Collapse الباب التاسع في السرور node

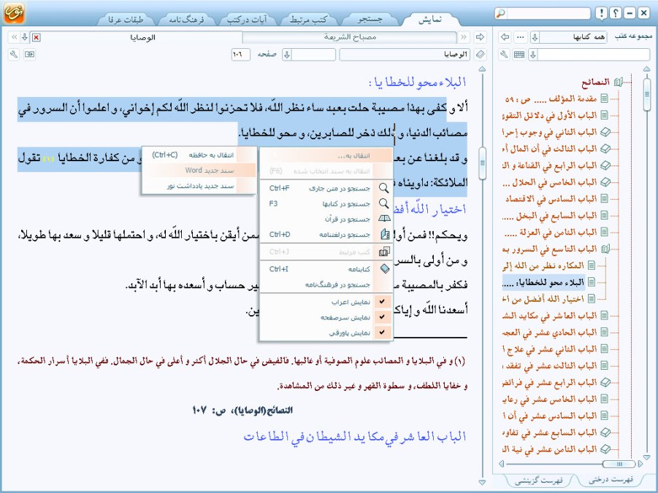605,249
